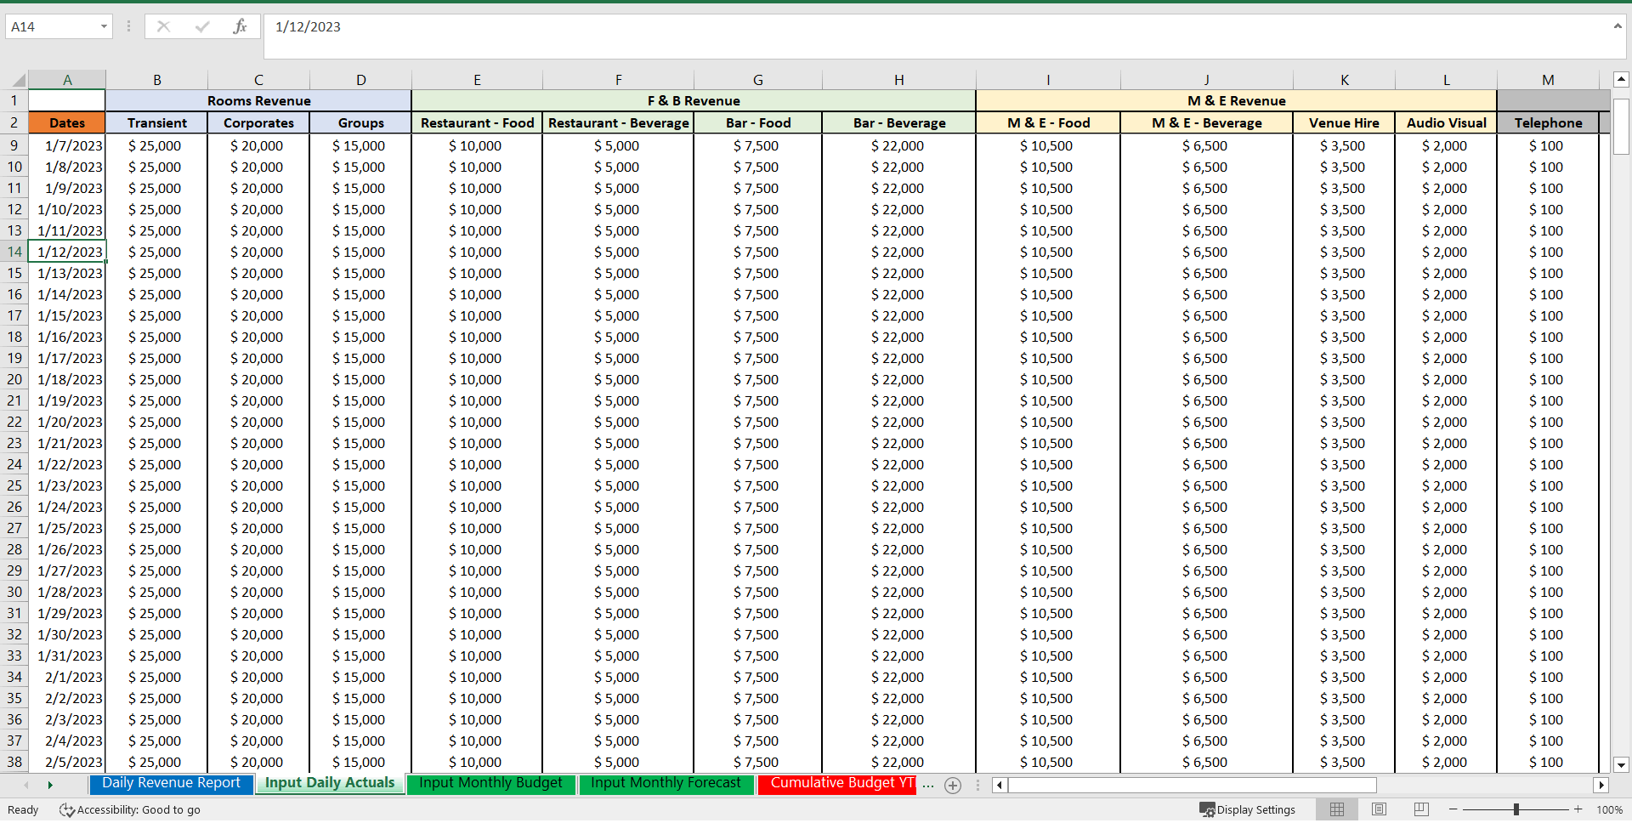Click the date cell 1/20/2023
This screenshot has height=823, width=1632.
(67, 422)
